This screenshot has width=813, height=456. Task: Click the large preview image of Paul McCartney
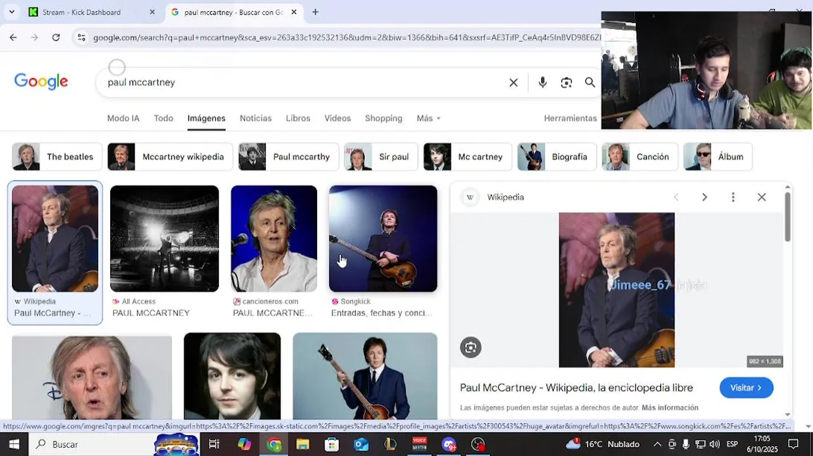click(617, 290)
